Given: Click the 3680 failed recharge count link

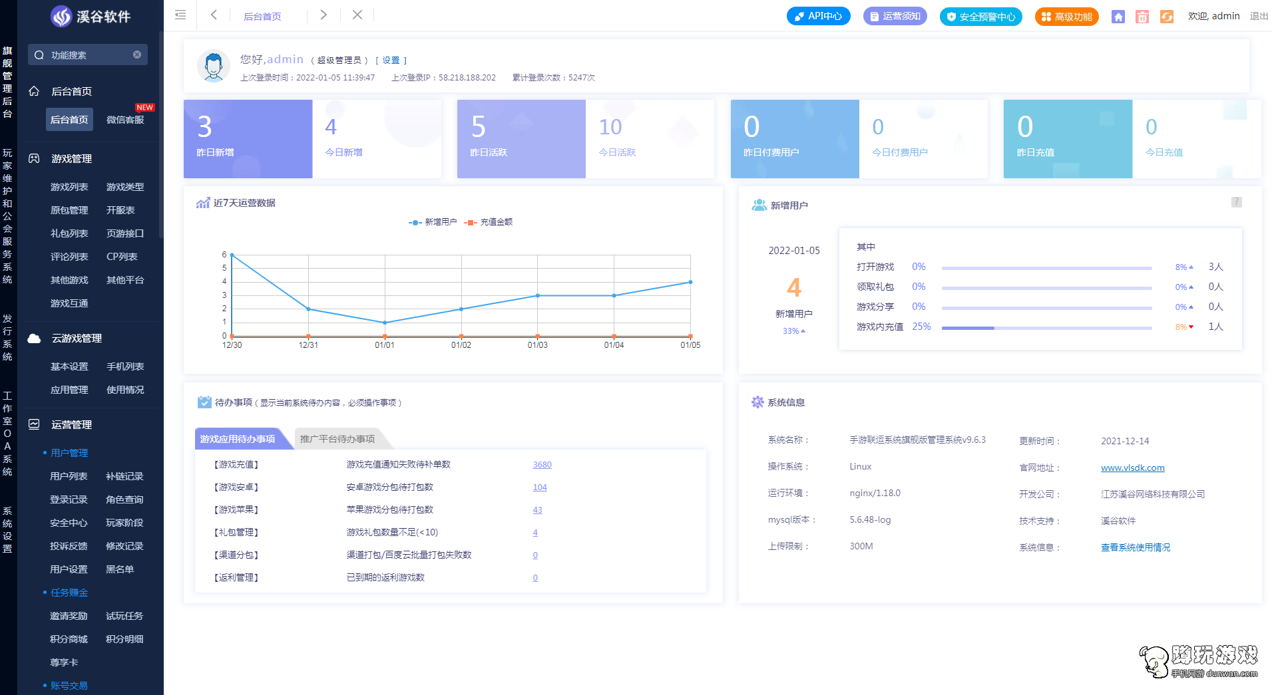Looking at the screenshot, I should point(542,465).
